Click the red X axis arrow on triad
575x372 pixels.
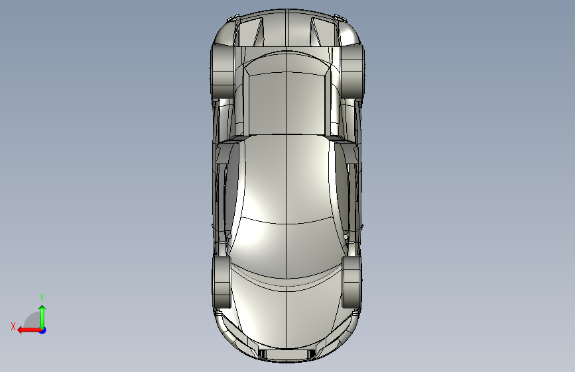coord(29,330)
